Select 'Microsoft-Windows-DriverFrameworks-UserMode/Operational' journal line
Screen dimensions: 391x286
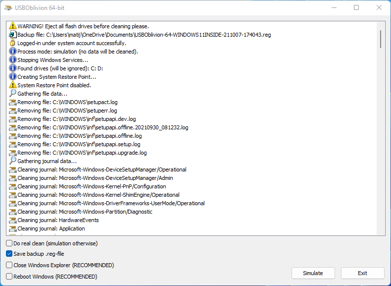click(x=111, y=203)
